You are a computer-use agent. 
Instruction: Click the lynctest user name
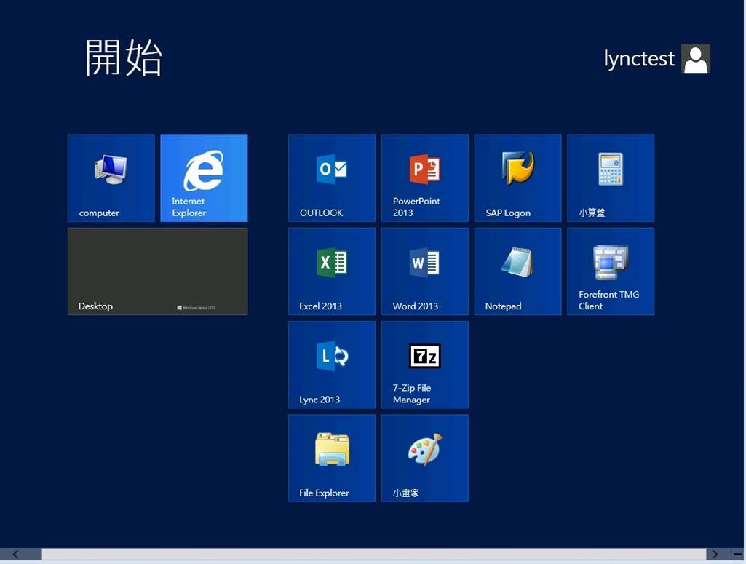coord(639,59)
